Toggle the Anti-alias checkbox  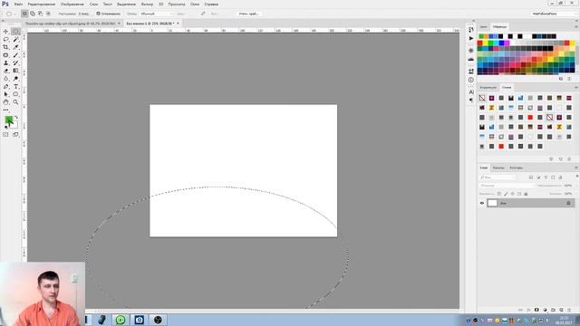(98, 14)
